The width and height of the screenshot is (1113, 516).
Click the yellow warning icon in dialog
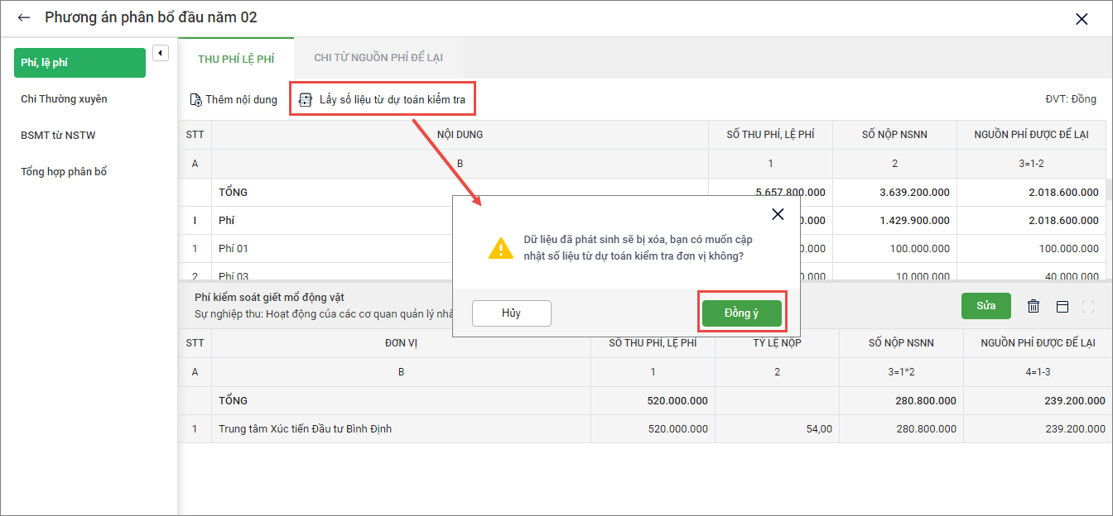500,248
